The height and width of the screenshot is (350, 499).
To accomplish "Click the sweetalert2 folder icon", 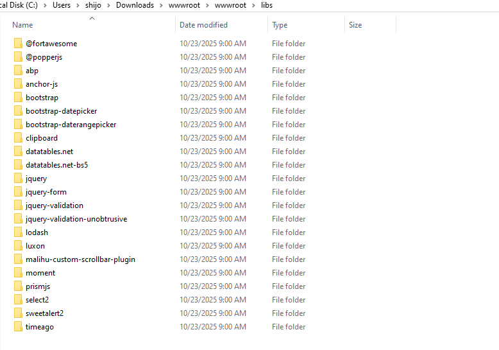I will point(17,313).
